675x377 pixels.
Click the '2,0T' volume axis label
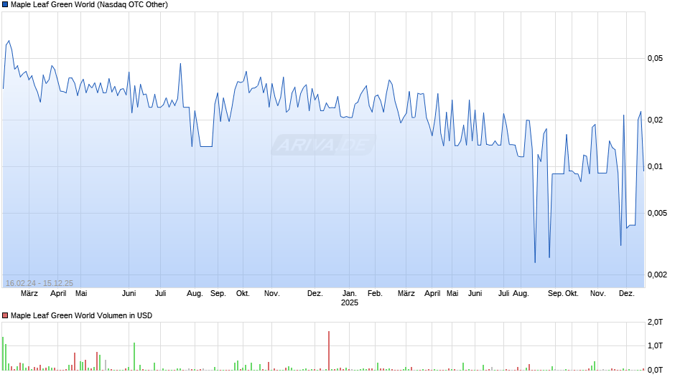[655, 322]
